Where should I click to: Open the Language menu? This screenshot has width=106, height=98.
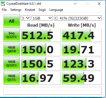coord(56,10)
